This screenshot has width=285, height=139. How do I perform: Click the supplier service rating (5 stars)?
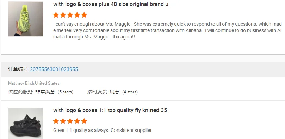pos(41,92)
